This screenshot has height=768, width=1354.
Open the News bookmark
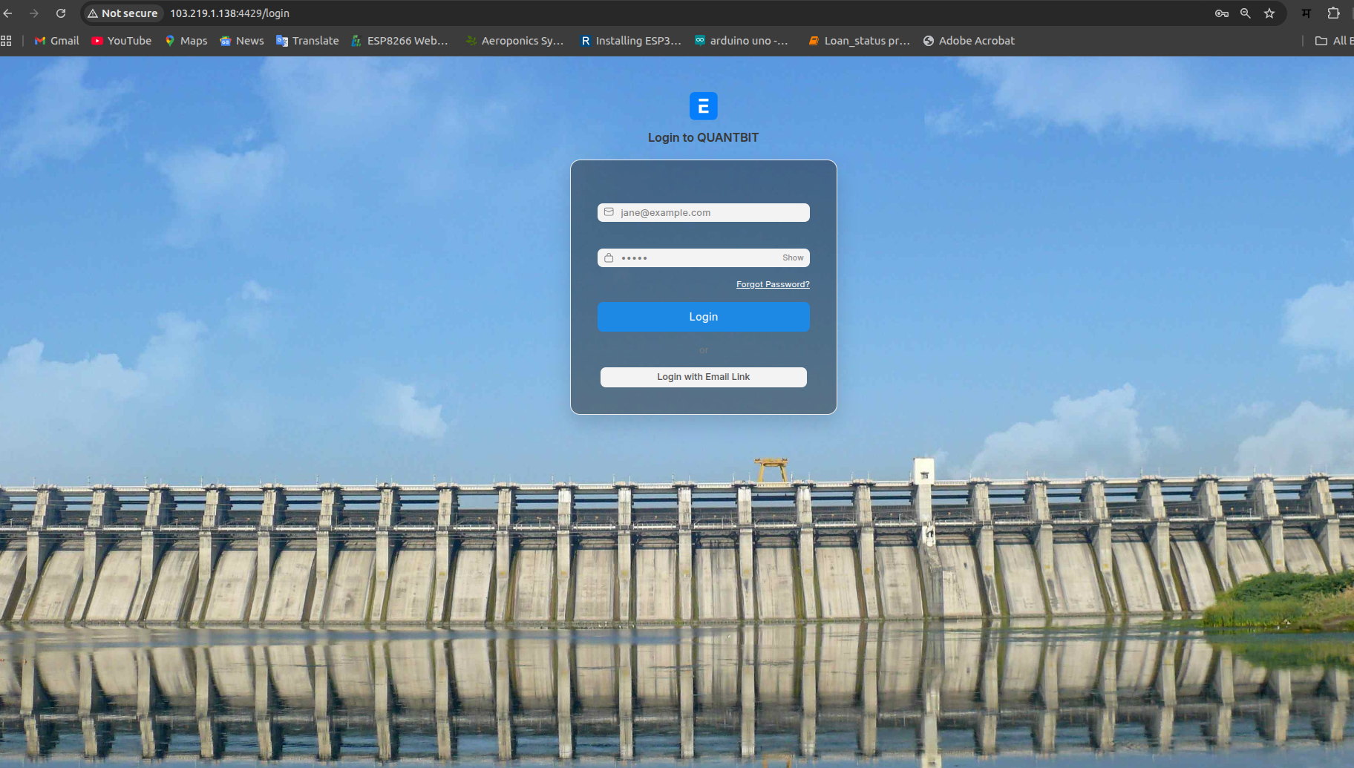click(x=241, y=40)
